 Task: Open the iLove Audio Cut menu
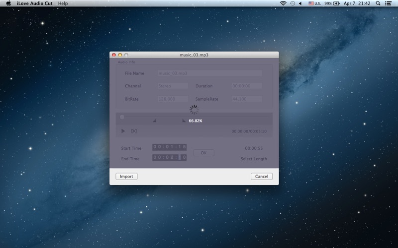[x=34, y=3]
